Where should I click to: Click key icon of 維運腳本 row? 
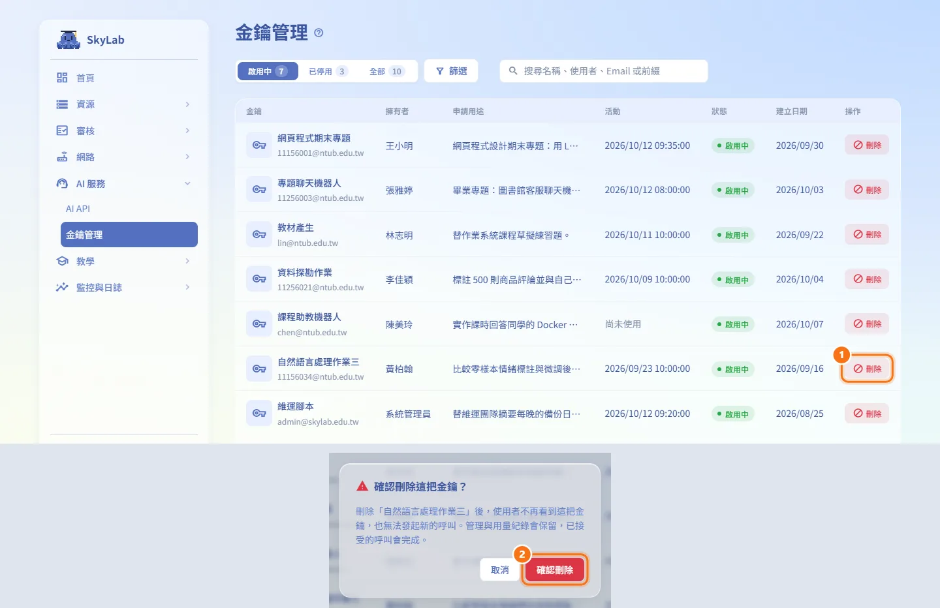pos(259,414)
